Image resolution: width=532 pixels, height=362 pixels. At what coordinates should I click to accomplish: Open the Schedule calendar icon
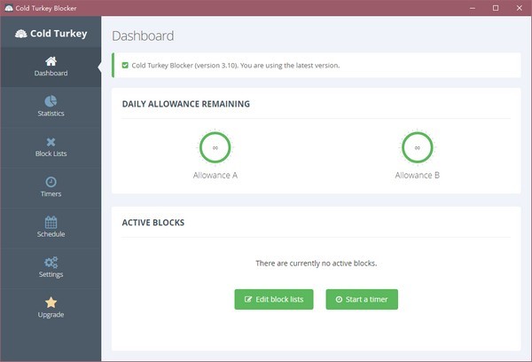51,222
